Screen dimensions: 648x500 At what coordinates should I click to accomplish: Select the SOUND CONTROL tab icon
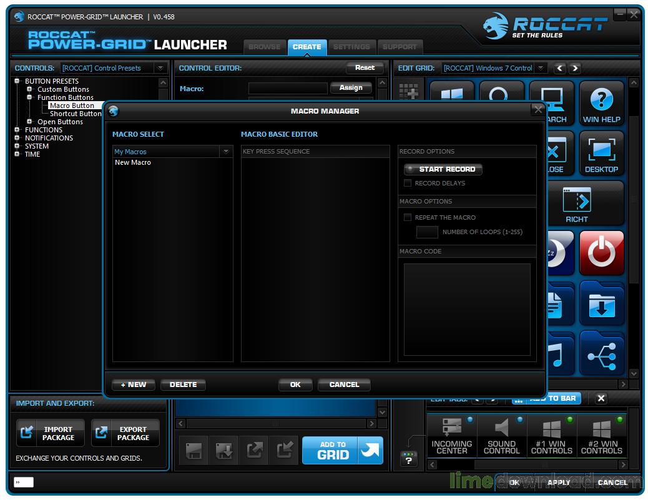(x=501, y=436)
